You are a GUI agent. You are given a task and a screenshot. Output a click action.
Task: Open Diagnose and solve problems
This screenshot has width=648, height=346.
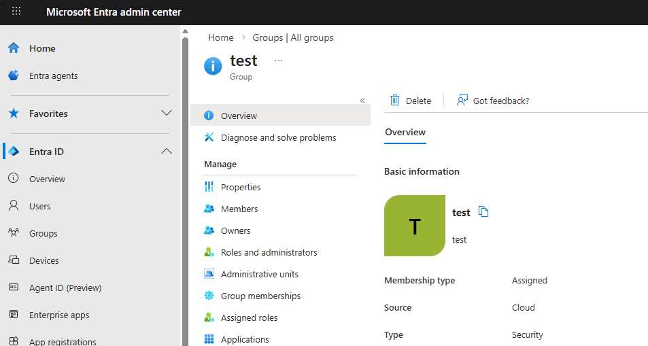coord(278,137)
